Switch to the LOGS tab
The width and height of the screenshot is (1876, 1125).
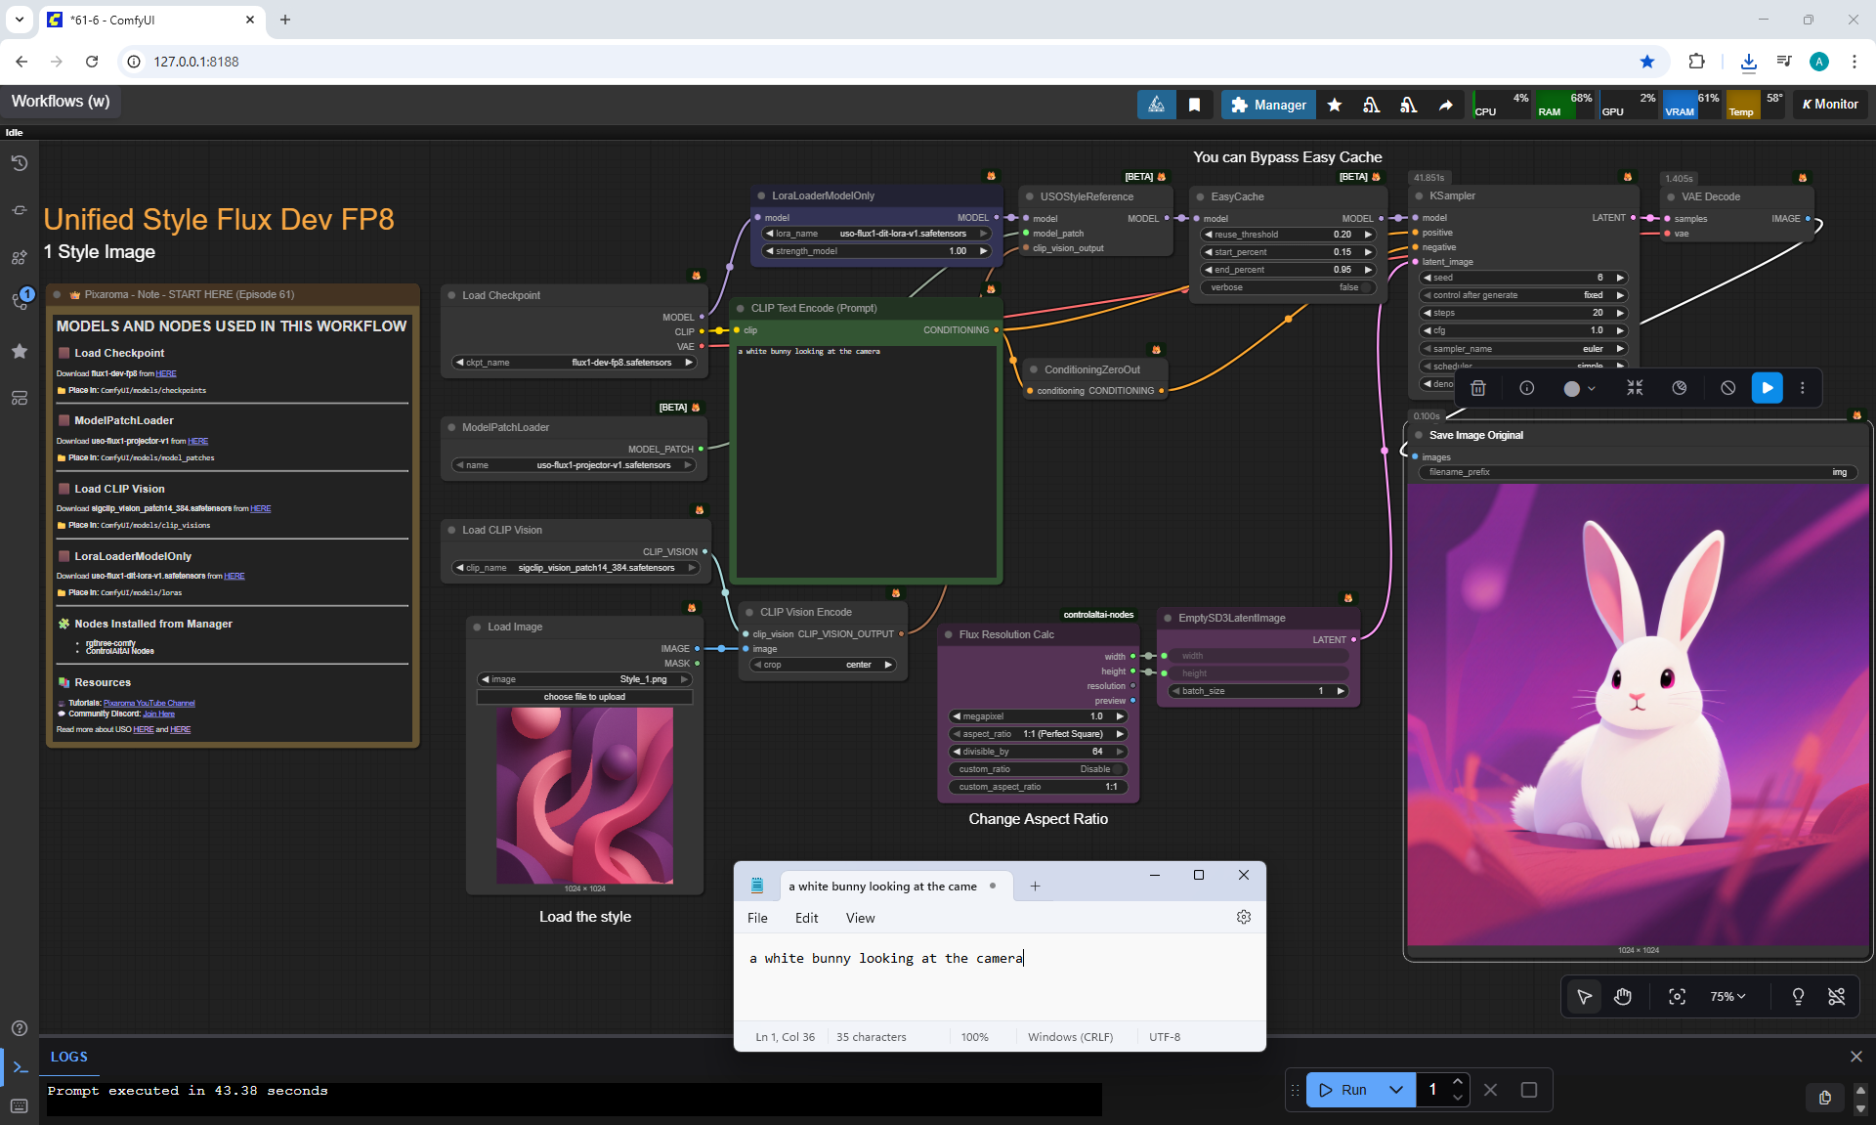click(69, 1057)
